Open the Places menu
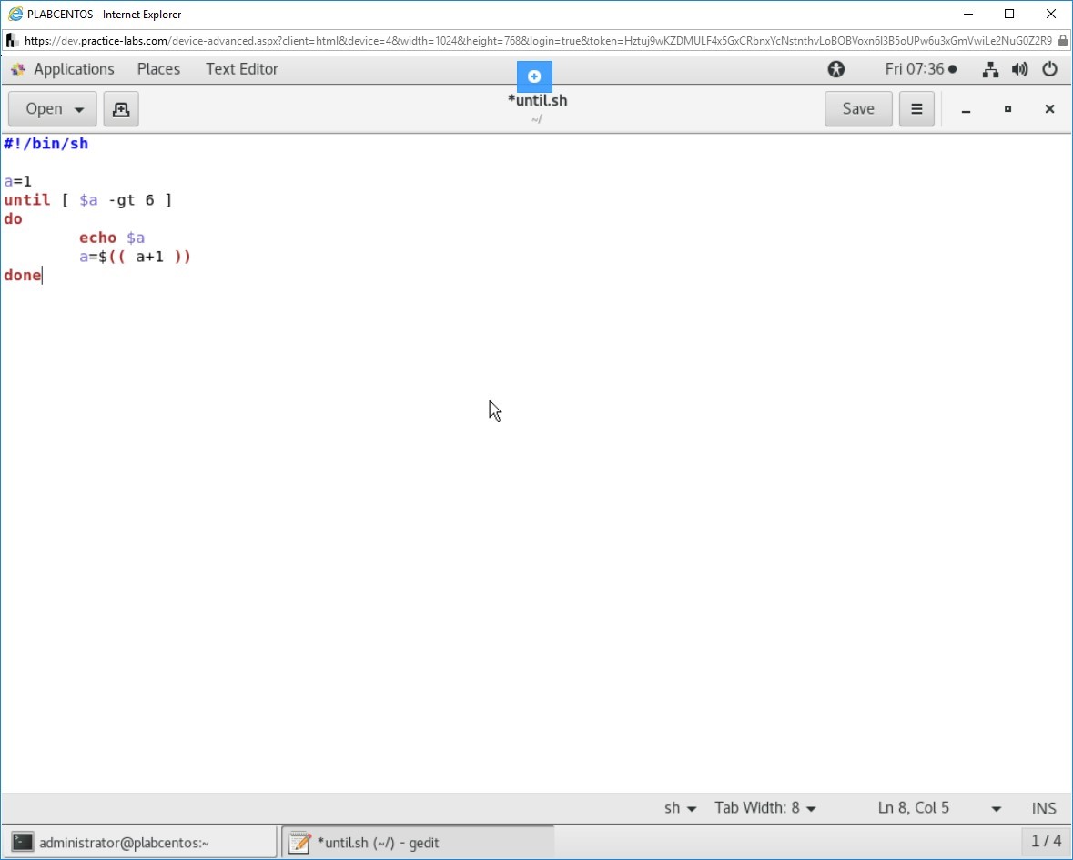This screenshot has height=860, width=1073. pos(158,69)
